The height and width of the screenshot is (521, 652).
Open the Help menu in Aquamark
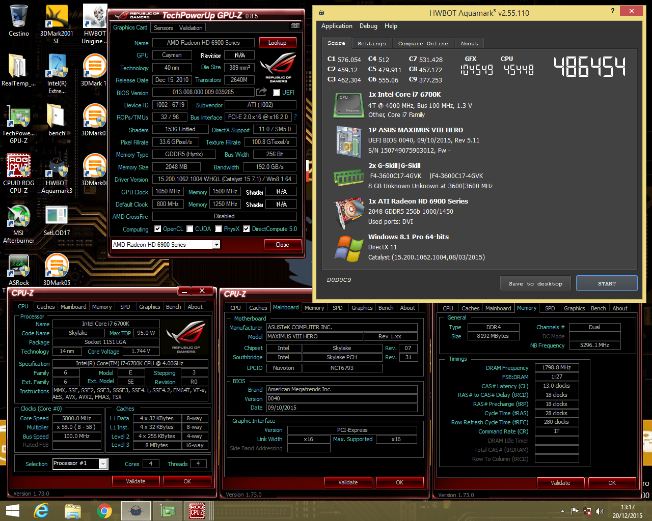[391, 26]
